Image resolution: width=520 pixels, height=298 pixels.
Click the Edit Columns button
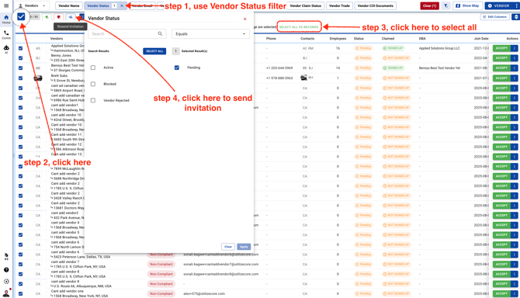(x=495, y=16)
